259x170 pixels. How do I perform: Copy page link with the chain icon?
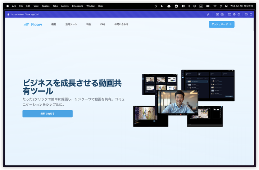click(x=208, y=14)
